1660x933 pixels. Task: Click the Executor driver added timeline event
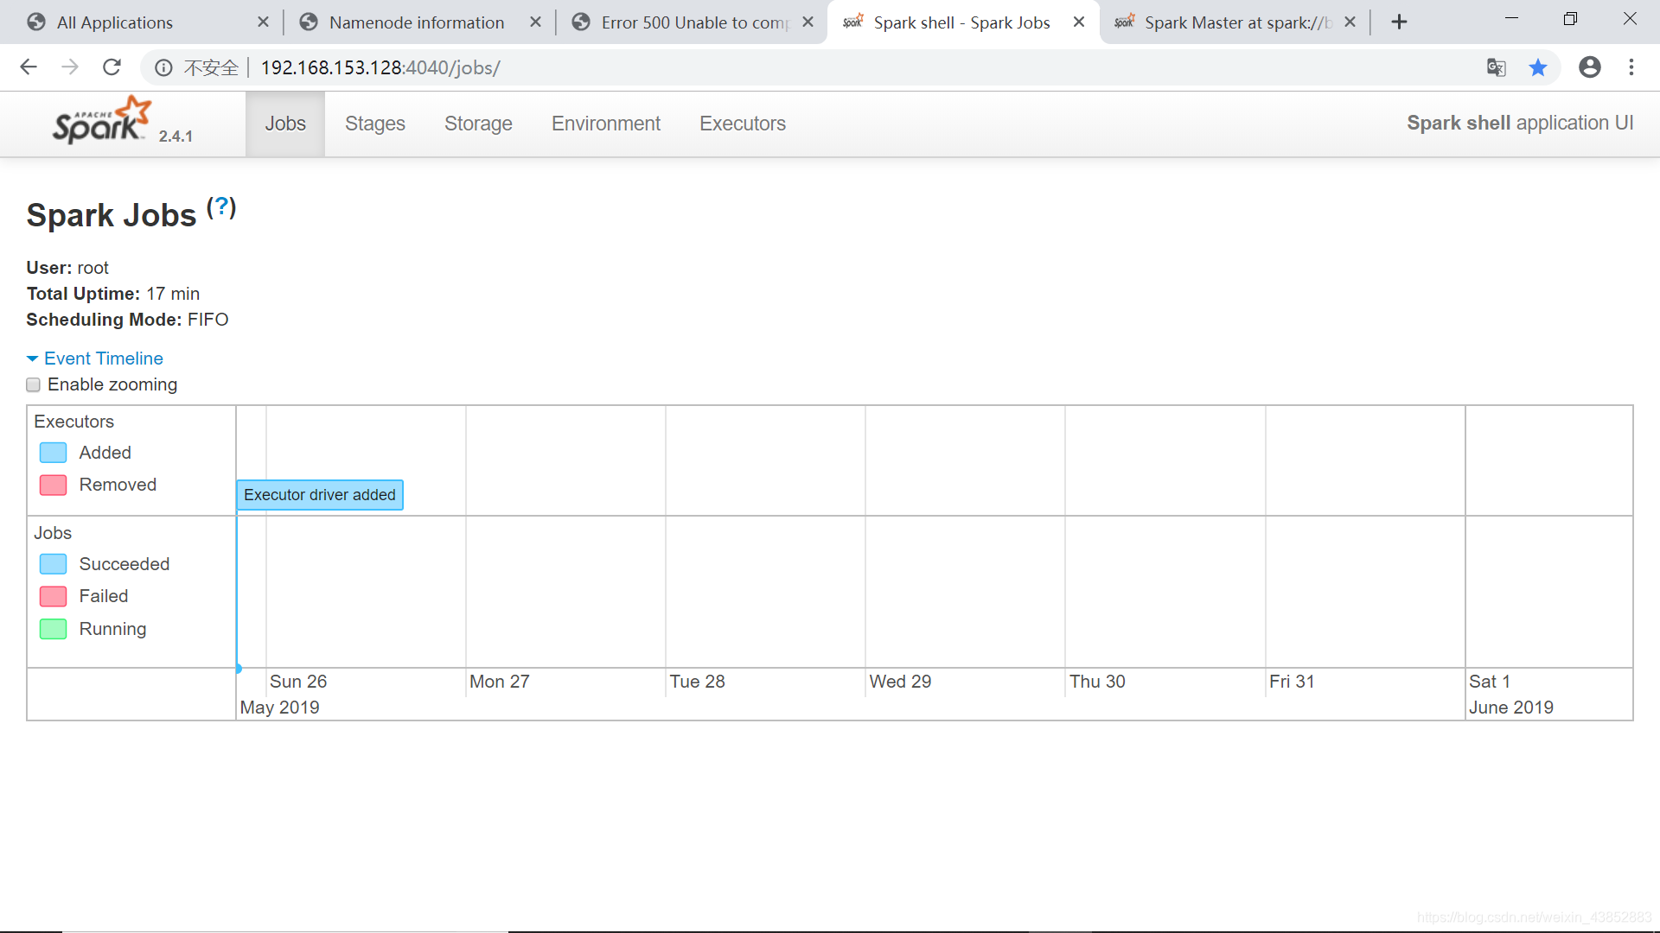320,495
